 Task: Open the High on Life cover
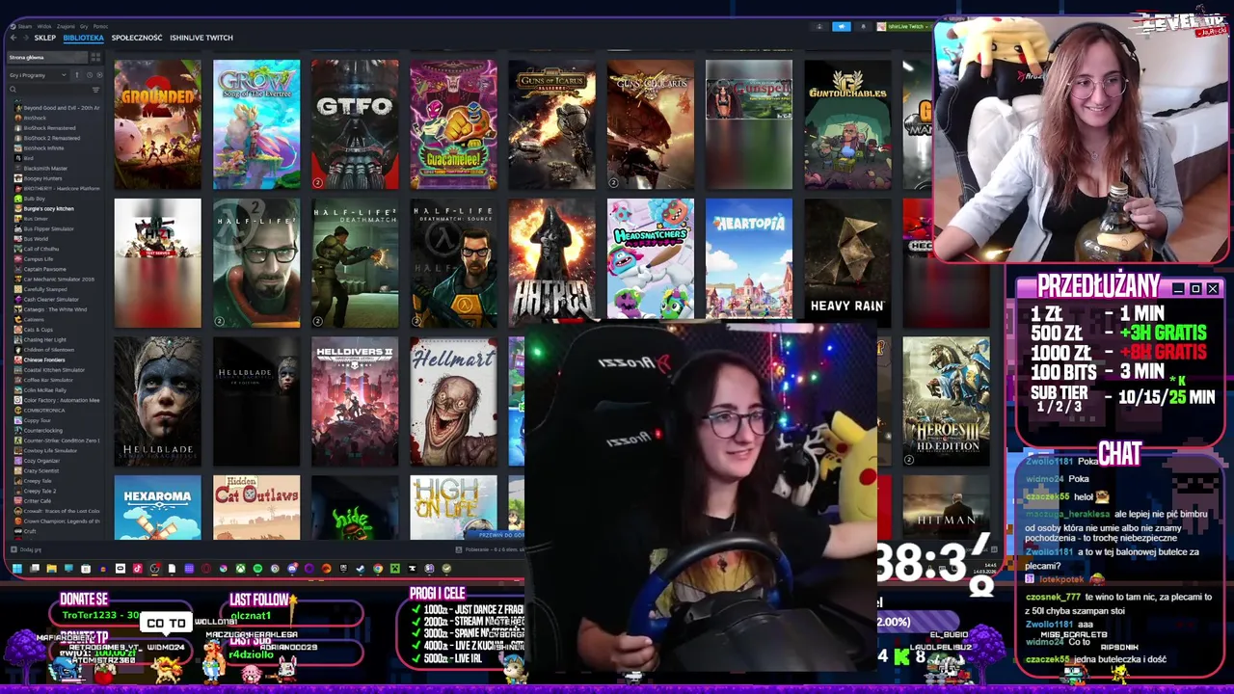(453, 508)
